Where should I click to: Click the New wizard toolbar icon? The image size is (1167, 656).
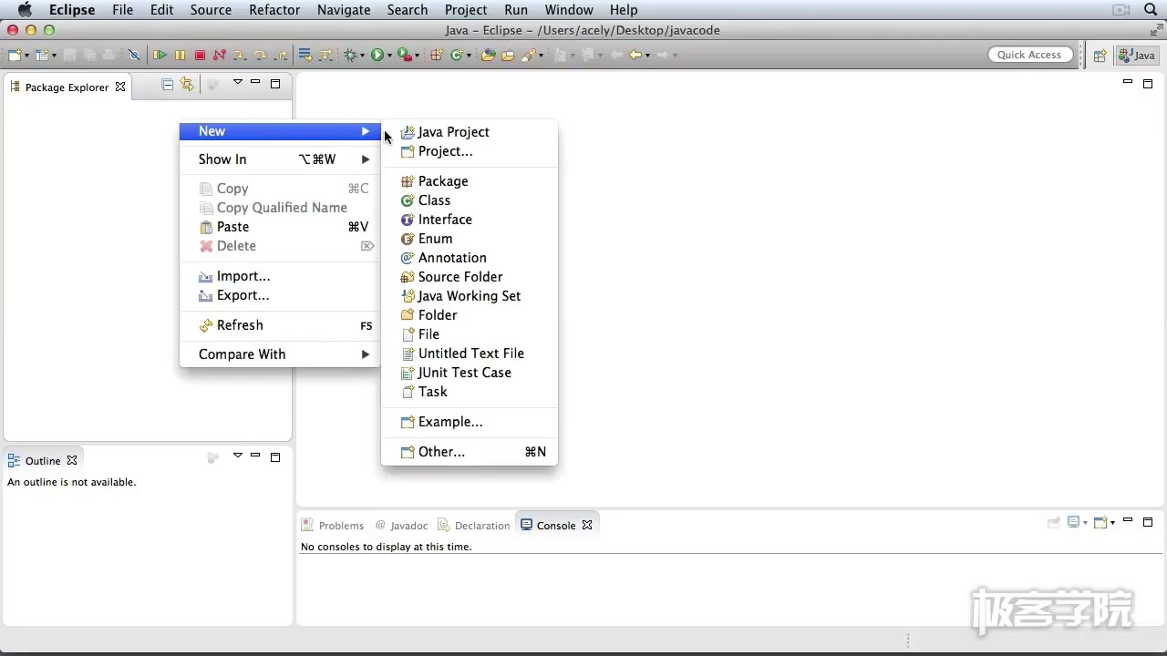[x=15, y=55]
